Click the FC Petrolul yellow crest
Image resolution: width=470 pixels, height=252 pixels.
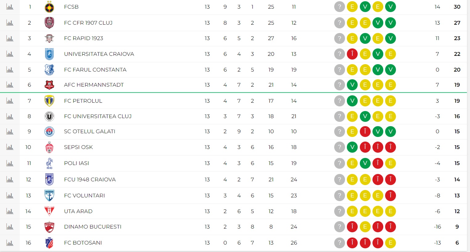pyautogui.click(x=49, y=101)
